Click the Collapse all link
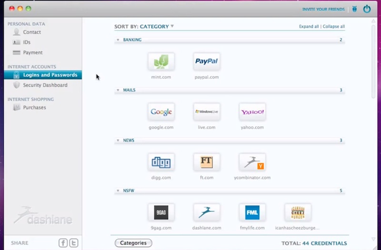Image resolution: width=381 pixels, height=250 pixels. click(333, 27)
